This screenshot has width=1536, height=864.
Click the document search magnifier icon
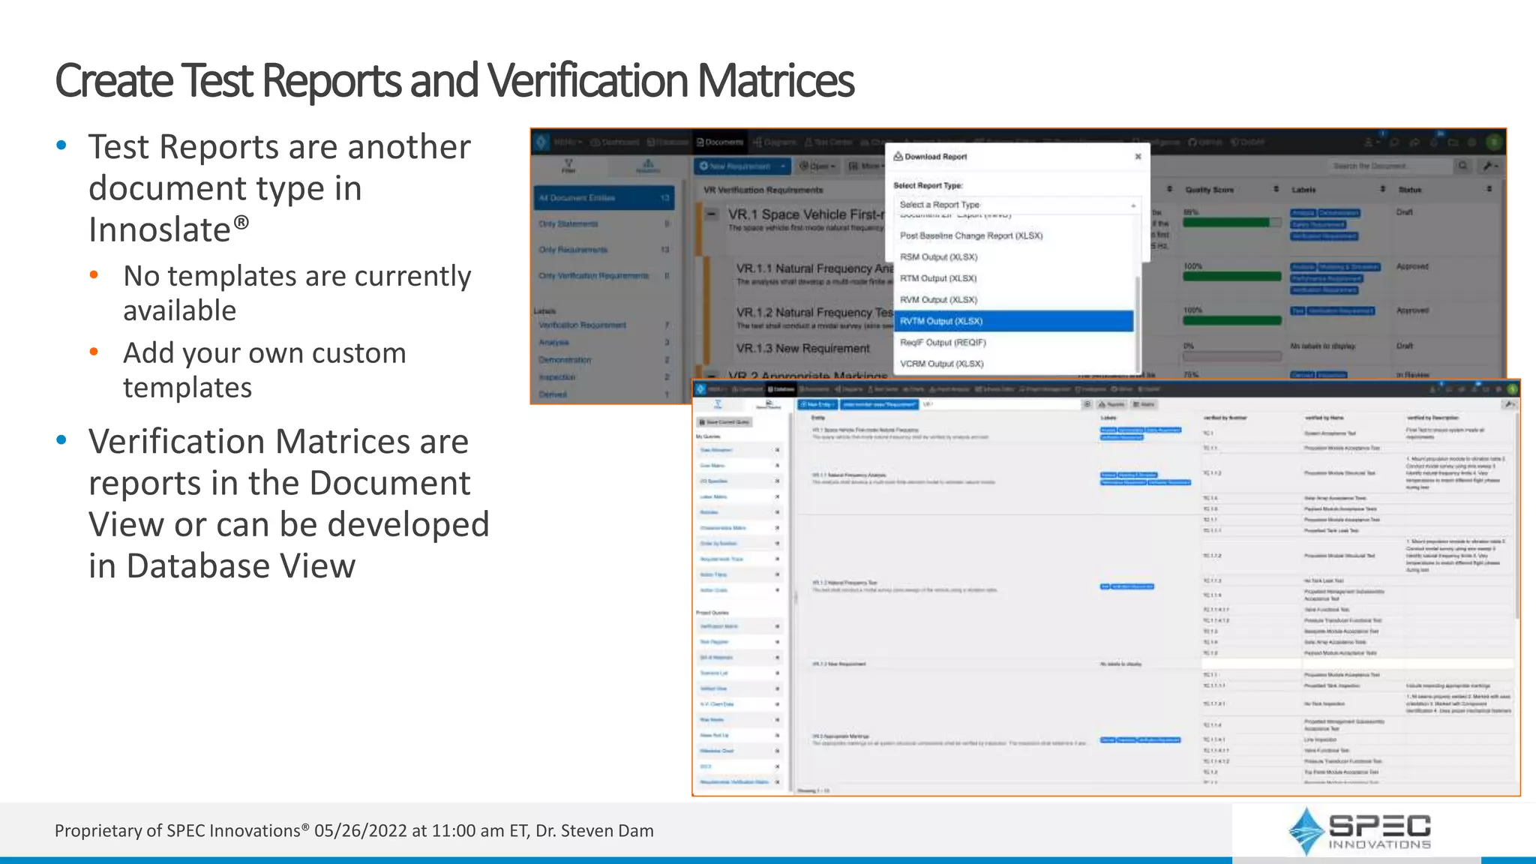(1462, 166)
